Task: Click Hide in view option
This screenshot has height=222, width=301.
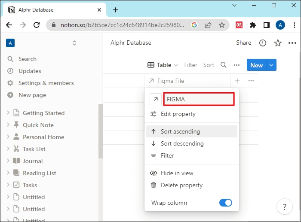Action: 192,173
